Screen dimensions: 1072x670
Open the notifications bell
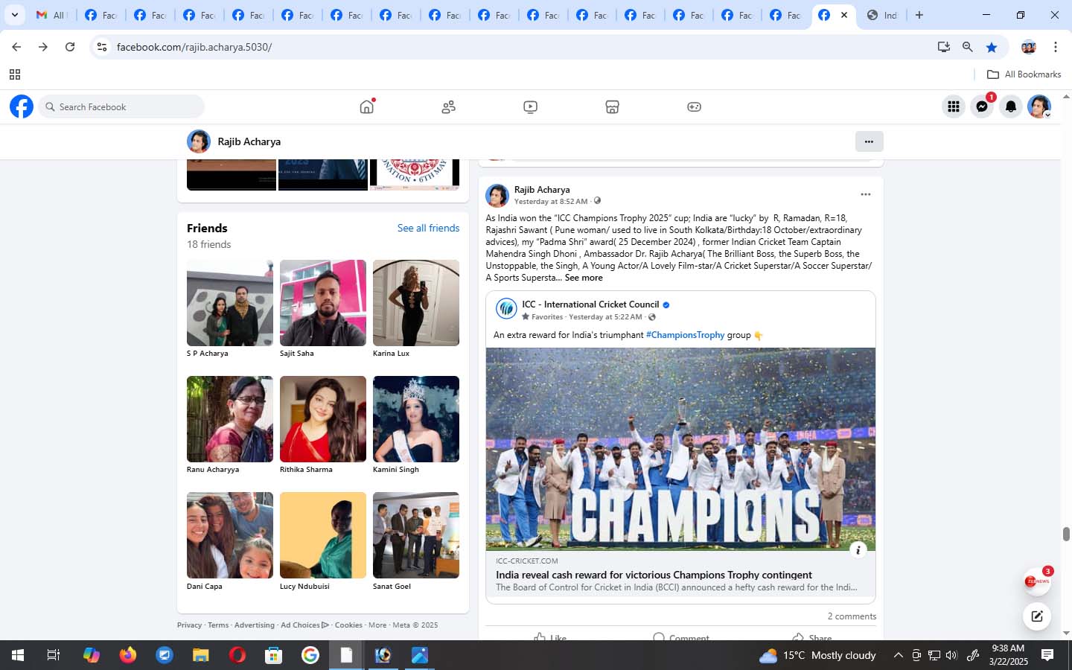pos(1011,107)
